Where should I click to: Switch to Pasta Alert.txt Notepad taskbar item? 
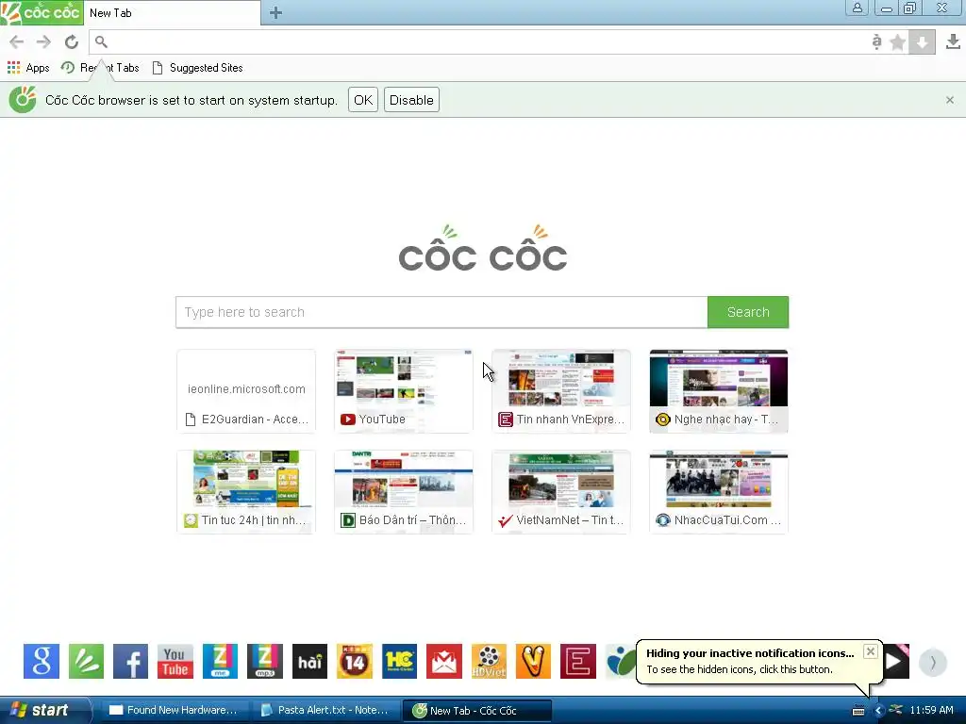[x=325, y=711]
